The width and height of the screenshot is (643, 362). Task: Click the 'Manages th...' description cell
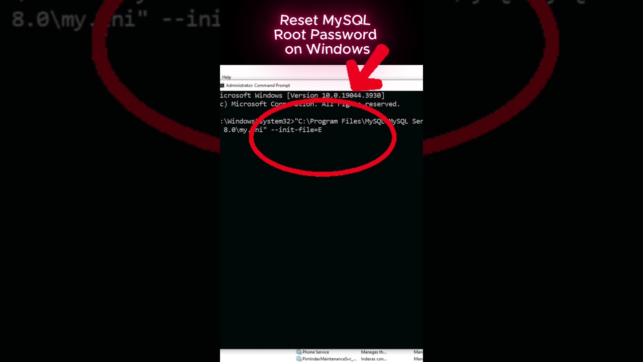[373, 352]
